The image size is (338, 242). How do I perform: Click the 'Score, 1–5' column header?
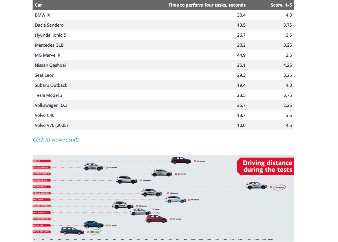pyautogui.click(x=281, y=5)
